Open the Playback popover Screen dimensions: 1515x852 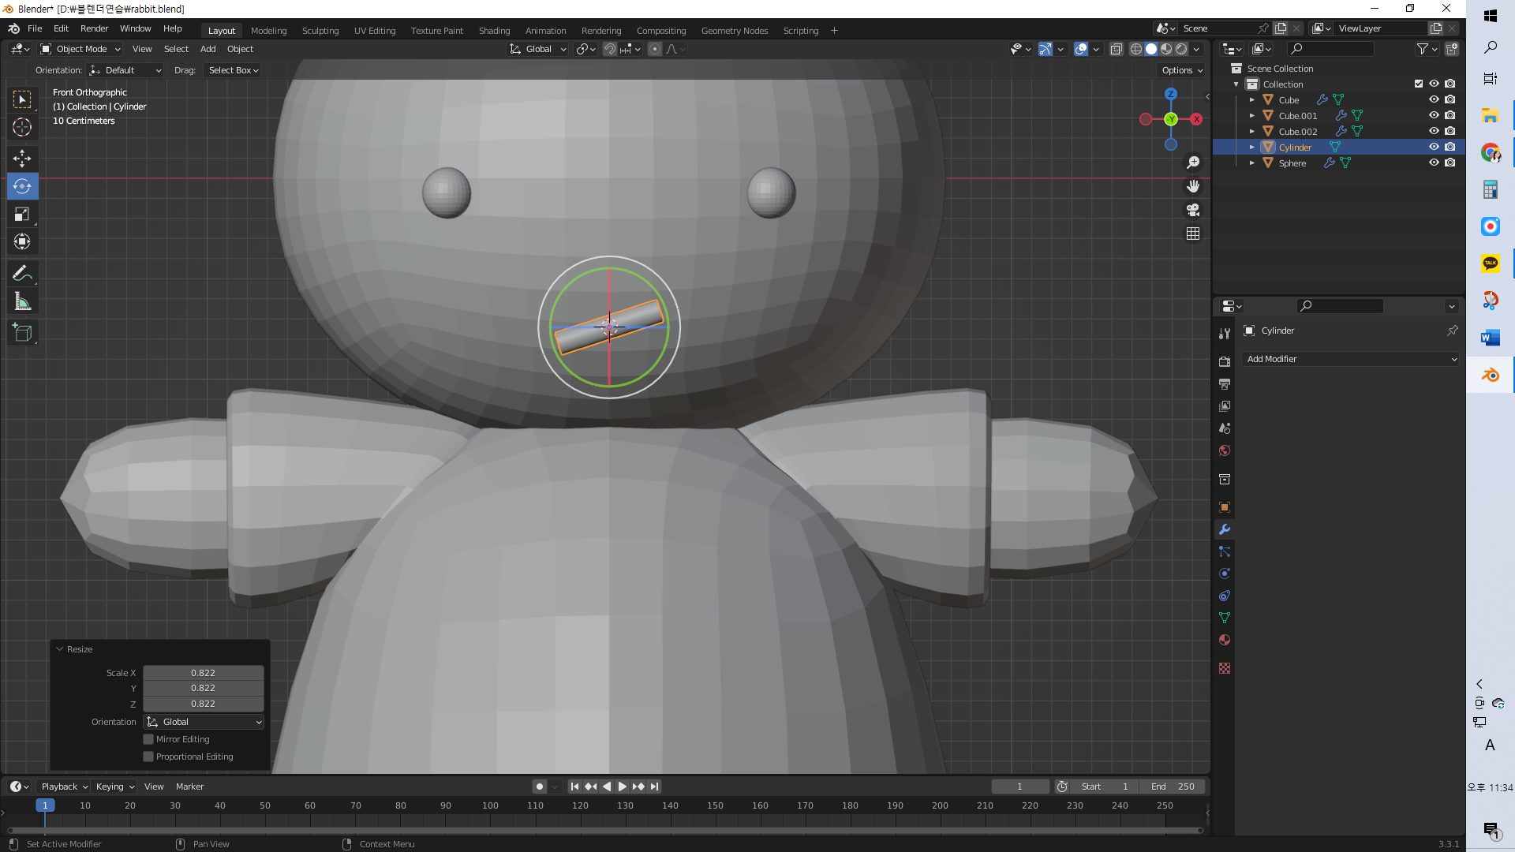tap(64, 787)
